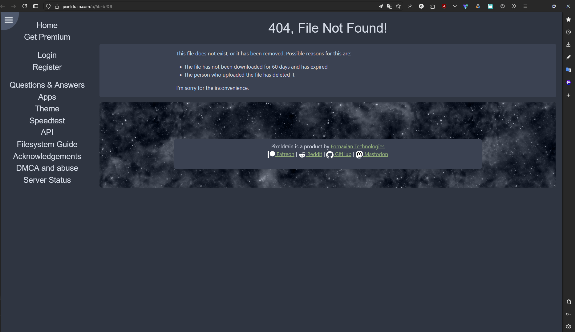The image size is (575, 332).
Task: Toggle the browser sidebar panel icon
Action: tap(36, 6)
